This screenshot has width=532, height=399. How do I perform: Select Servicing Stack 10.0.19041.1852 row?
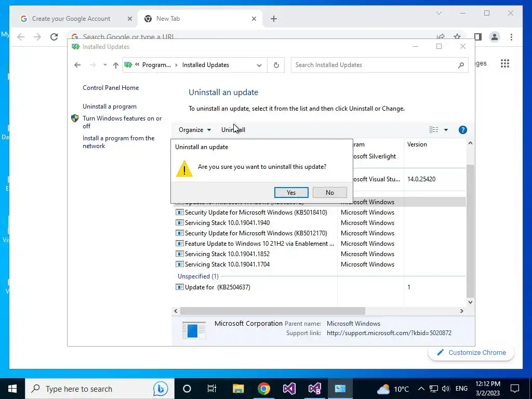click(x=320, y=254)
